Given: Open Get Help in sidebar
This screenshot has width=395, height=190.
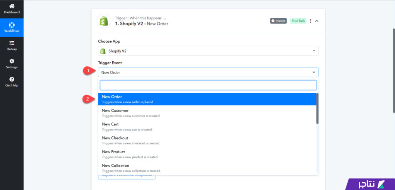Looking at the screenshot, I should (x=12, y=82).
